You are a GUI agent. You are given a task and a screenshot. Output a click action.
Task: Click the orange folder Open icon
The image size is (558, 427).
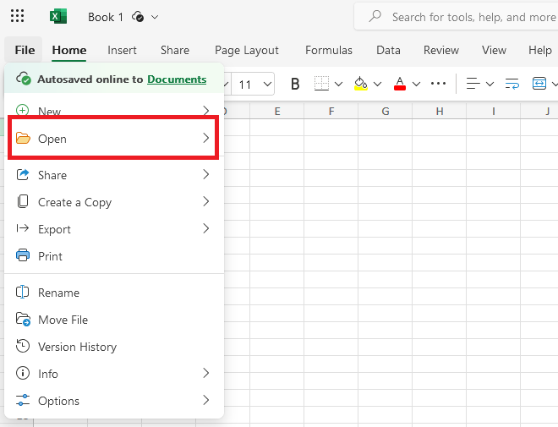[23, 138]
